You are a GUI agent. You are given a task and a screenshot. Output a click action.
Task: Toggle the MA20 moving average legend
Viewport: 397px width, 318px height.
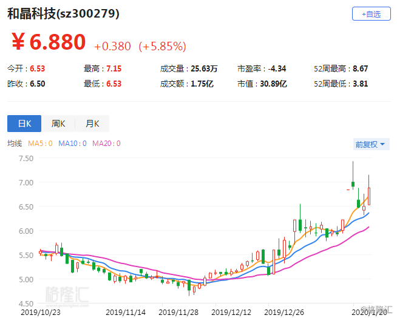[x=106, y=144]
